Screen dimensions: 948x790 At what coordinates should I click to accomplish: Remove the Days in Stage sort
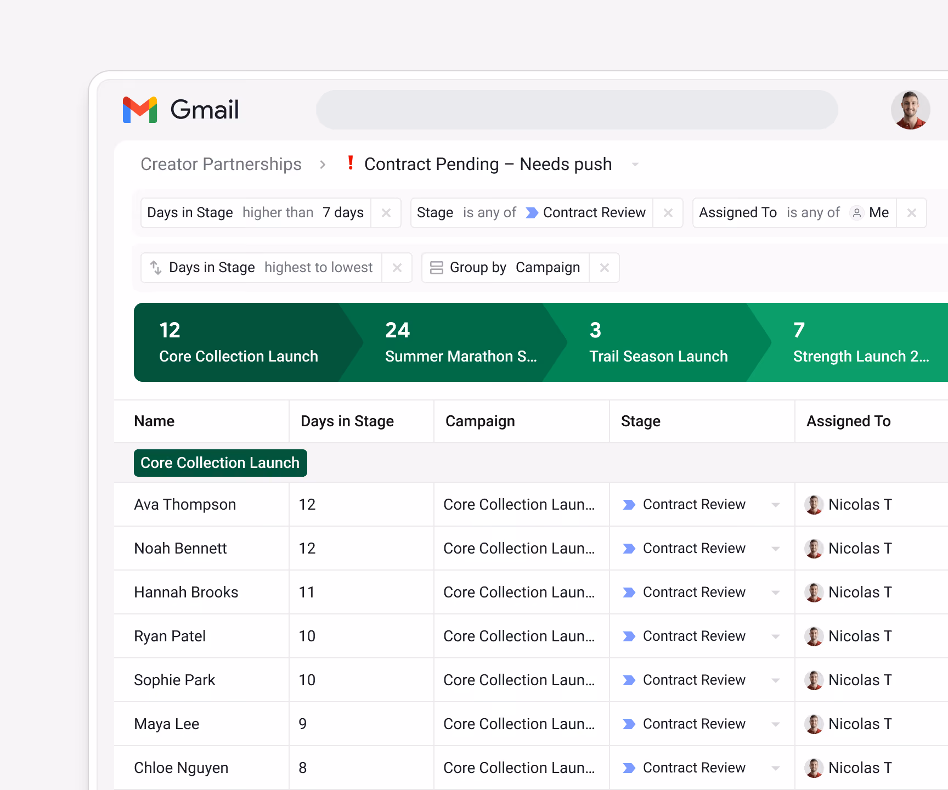(x=397, y=268)
